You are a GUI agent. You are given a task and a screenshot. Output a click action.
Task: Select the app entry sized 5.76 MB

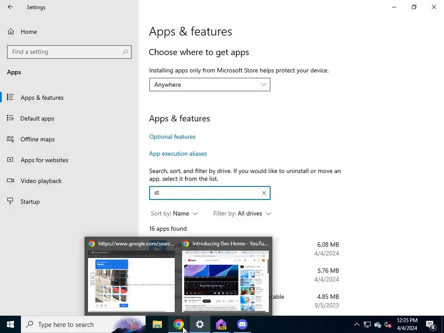pyautogui.click(x=244, y=274)
